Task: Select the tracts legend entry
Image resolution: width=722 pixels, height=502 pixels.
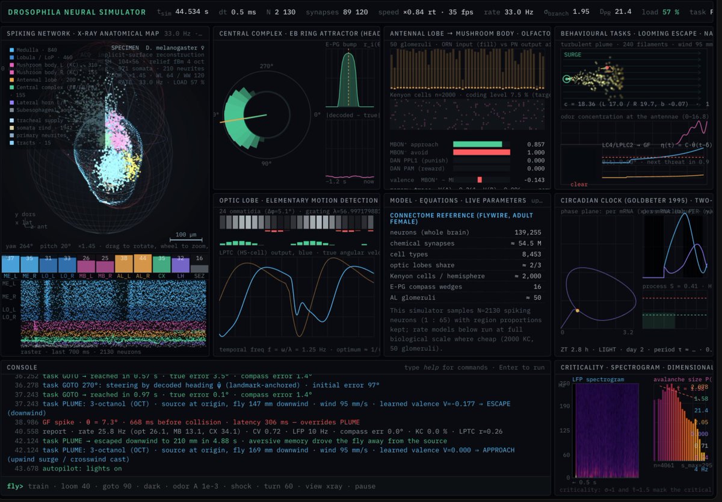Action: [x=30, y=143]
